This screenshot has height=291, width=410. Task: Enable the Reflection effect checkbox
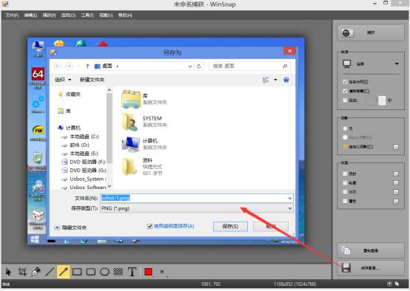click(345, 174)
